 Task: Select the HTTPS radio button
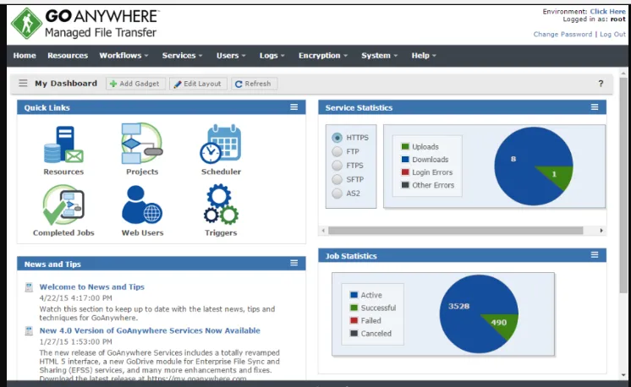click(x=337, y=138)
